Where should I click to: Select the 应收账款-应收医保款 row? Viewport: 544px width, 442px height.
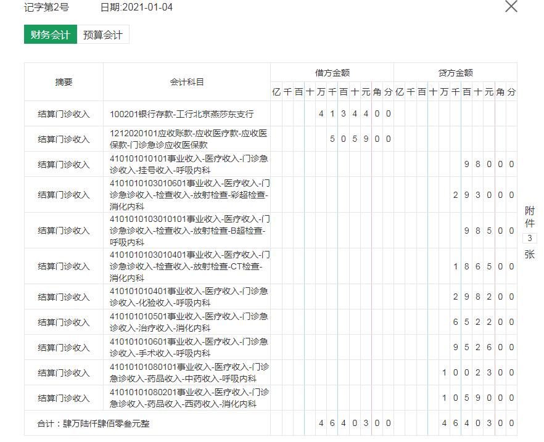[185, 139]
